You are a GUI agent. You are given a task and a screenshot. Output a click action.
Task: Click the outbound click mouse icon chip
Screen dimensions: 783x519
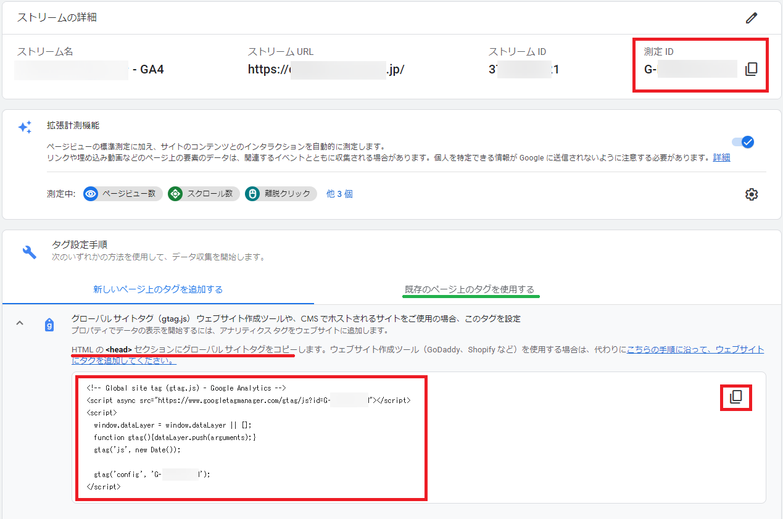252,194
